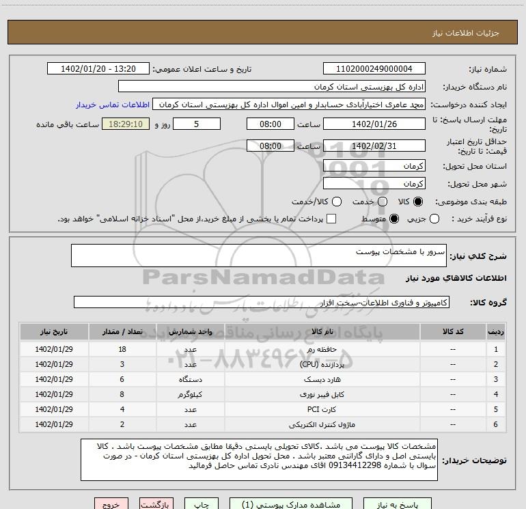This screenshot has width=526, height=509.
Task: Click the price validity date 1402/02/31
Action: tap(374, 146)
